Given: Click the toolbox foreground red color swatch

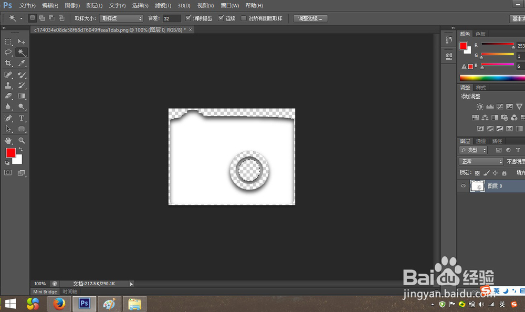Looking at the screenshot, I should 10,152.
